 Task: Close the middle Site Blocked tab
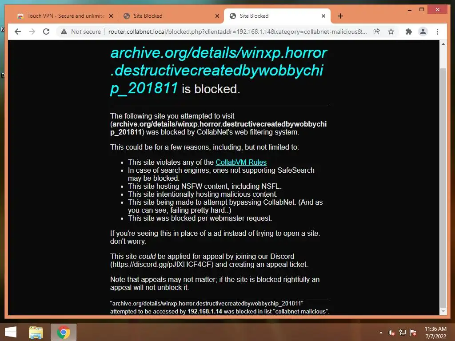point(217,16)
